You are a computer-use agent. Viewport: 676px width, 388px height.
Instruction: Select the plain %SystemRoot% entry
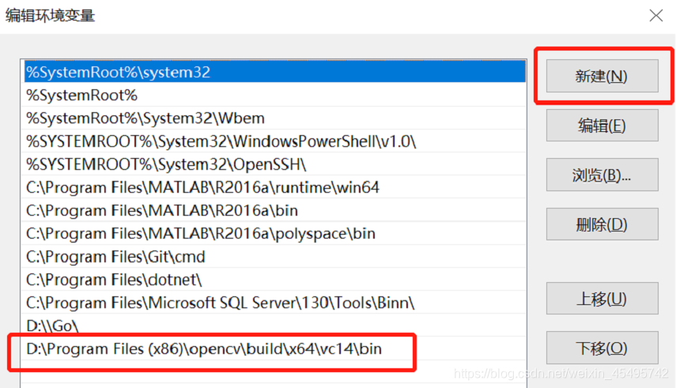coord(274,95)
